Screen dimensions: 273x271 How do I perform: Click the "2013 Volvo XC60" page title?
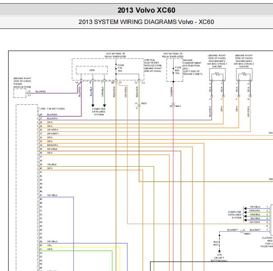point(146,10)
